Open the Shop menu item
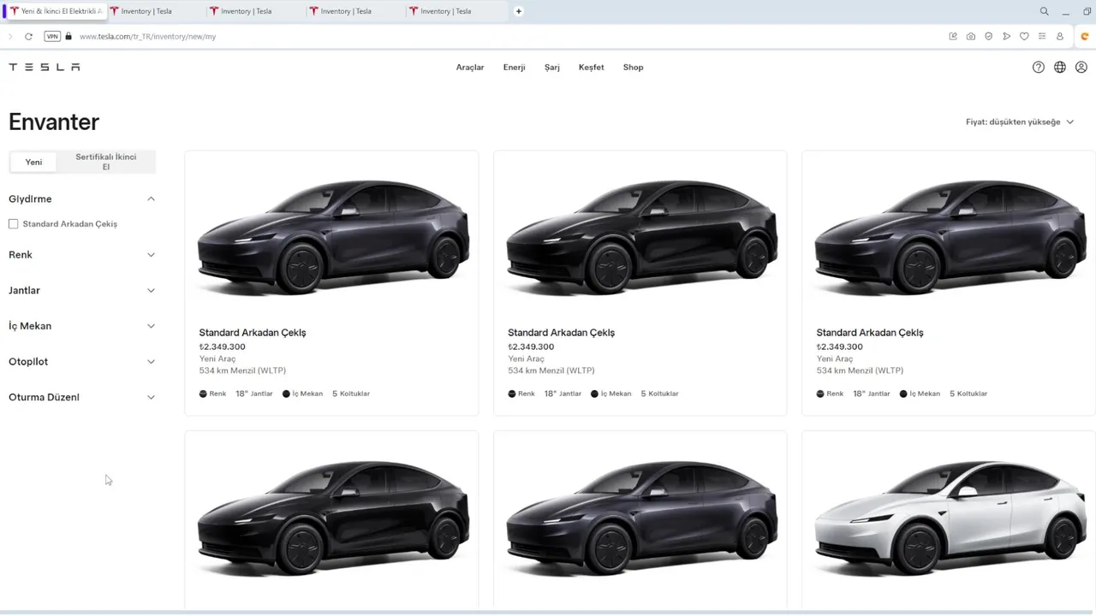 [633, 67]
